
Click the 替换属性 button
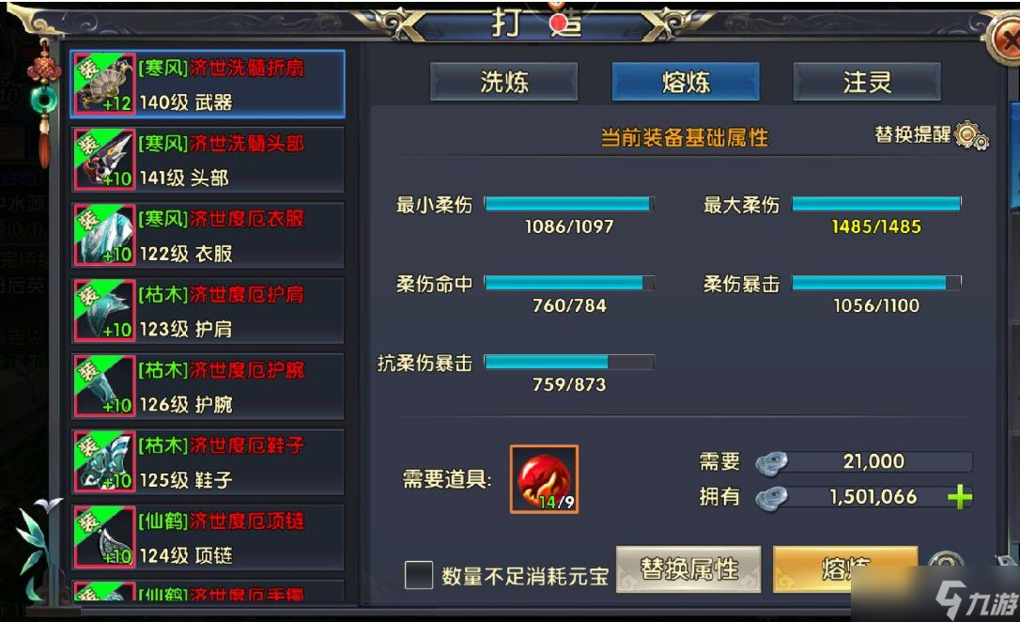[688, 569]
